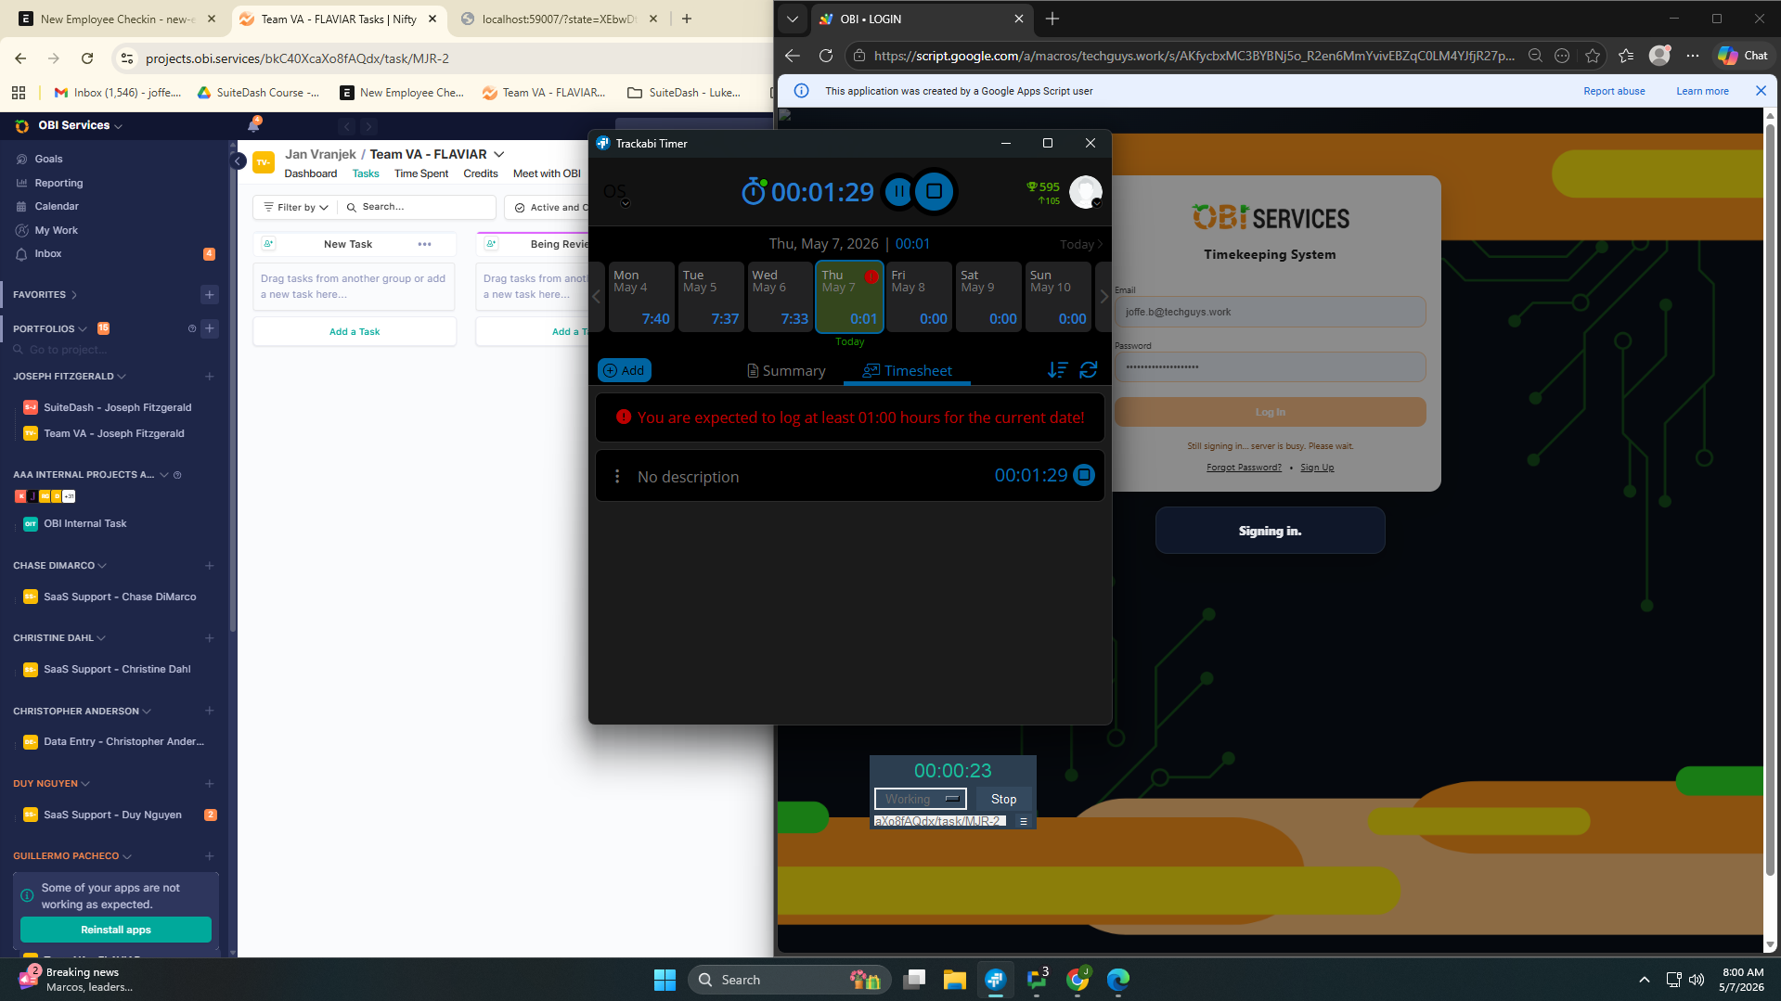Click the Forgot Password link

(x=1244, y=468)
